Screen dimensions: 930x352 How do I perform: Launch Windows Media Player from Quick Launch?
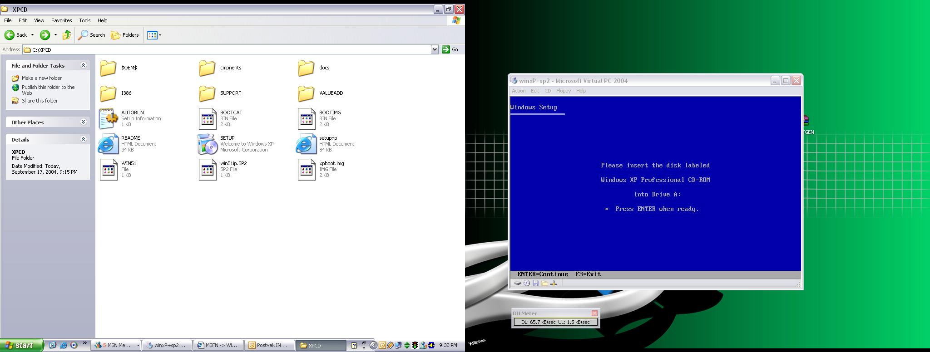(74, 345)
